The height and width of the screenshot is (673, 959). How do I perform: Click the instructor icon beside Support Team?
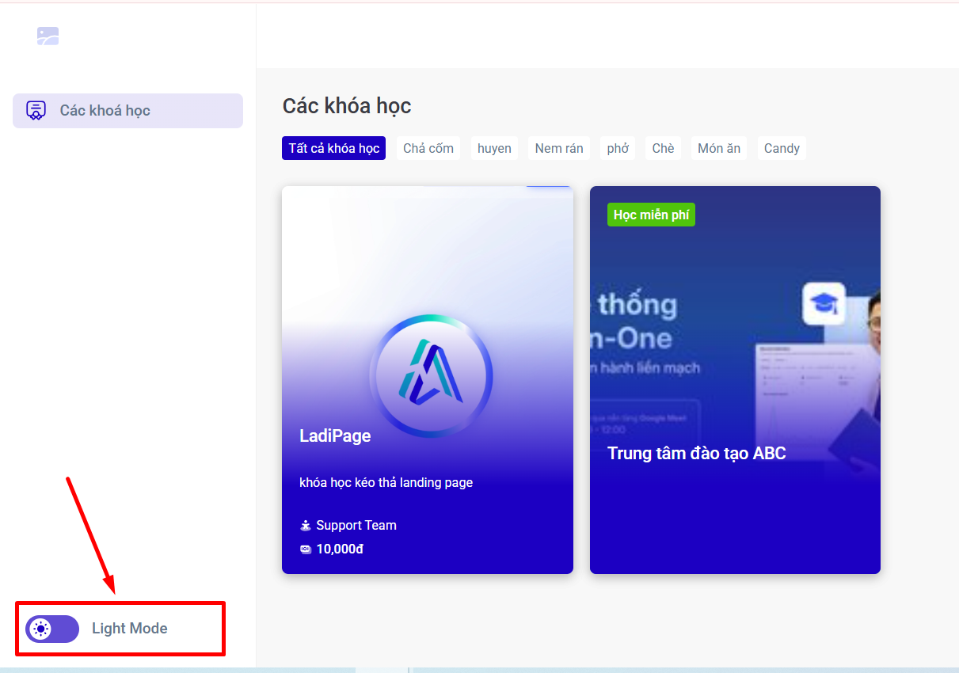tap(306, 526)
